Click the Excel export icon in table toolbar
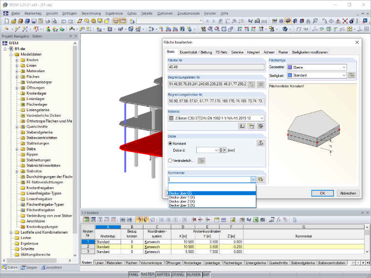 tap(256, 220)
